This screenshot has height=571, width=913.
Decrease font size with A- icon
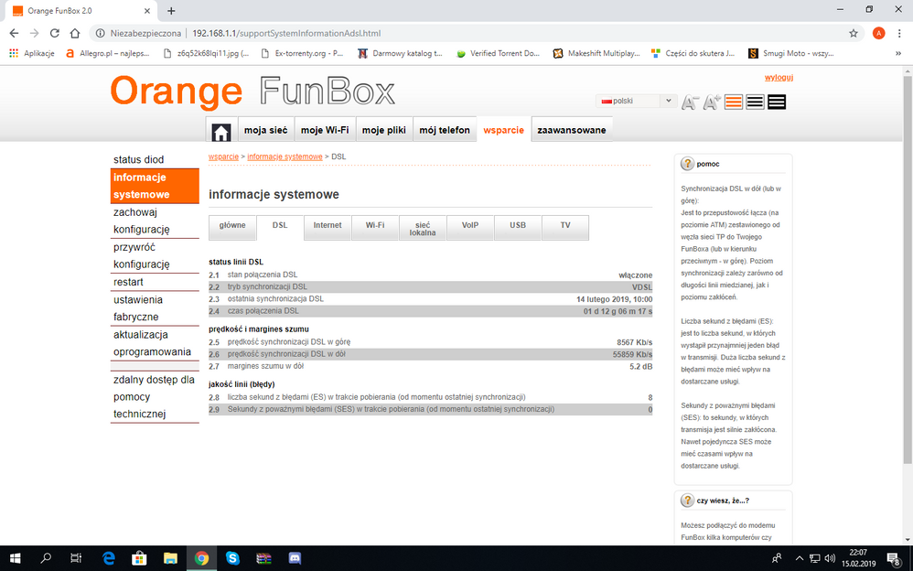[x=690, y=102]
